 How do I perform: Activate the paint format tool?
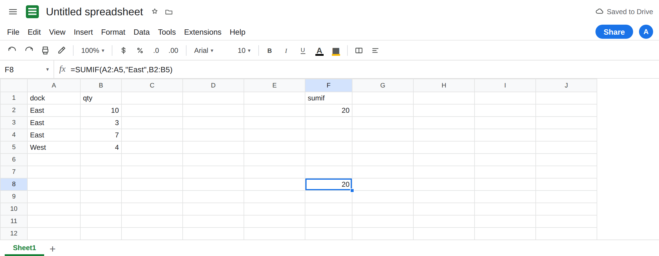[62, 50]
